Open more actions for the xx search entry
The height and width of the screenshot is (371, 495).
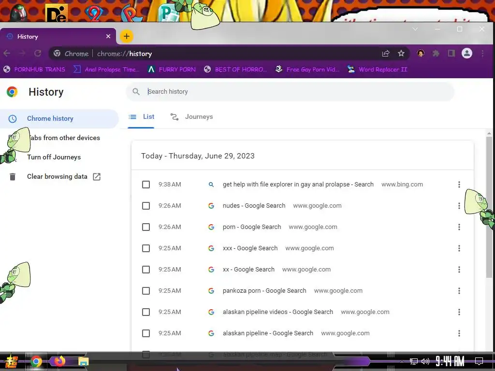pyautogui.click(x=459, y=270)
